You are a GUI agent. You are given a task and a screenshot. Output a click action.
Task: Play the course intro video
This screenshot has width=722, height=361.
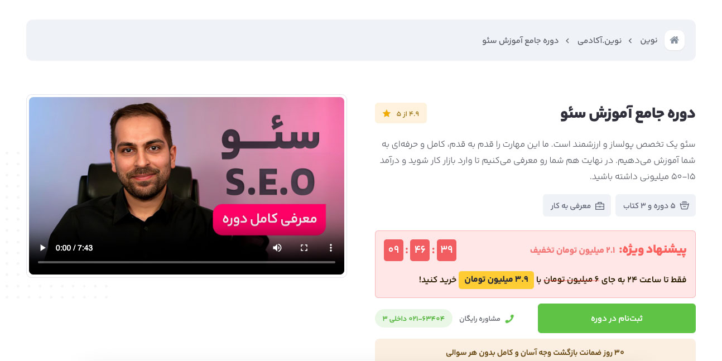pos(43,248)
